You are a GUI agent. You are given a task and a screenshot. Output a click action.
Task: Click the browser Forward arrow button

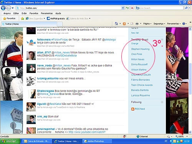[8, 8]
